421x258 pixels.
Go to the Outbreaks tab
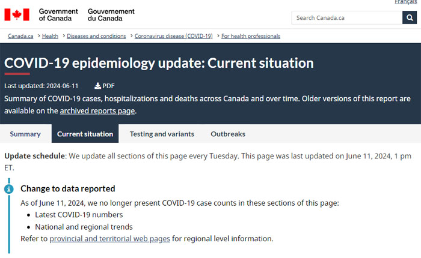pyautogui.click(x=228, y=134)
